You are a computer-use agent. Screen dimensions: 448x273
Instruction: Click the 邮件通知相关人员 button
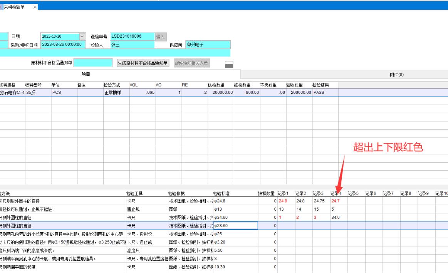coord(192,63)
